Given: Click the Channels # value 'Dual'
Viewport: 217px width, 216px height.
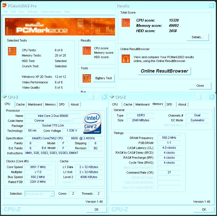Looking at the screenshot, I should [197, 115].
